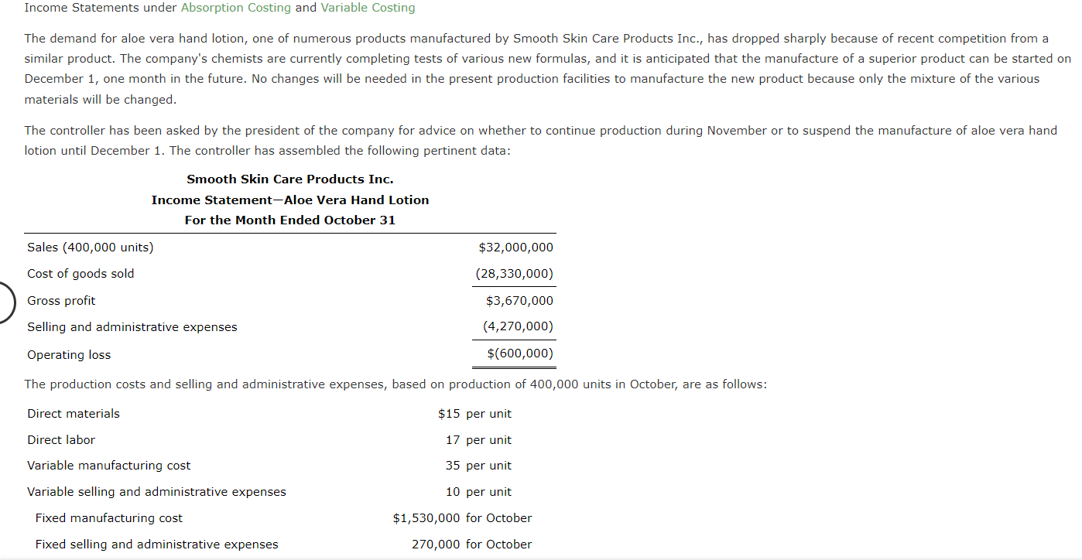1082x560 pixels.
Task: Select the Gross profit label
Action: pos(61,300)
